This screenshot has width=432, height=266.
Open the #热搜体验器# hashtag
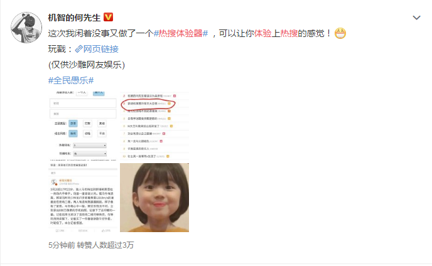tap(181, 33)
